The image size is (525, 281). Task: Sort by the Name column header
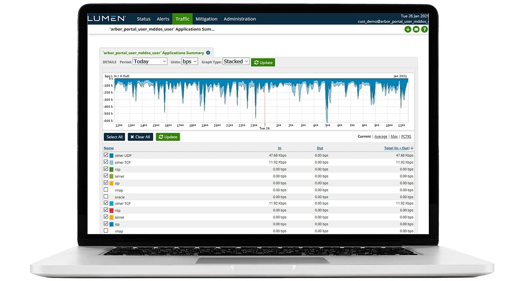tap(109, 148)
